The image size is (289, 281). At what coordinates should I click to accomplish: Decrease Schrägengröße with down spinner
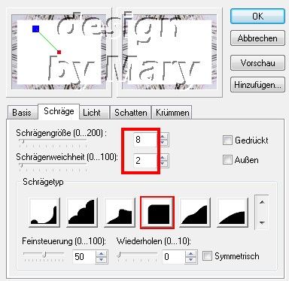point(163,143)
